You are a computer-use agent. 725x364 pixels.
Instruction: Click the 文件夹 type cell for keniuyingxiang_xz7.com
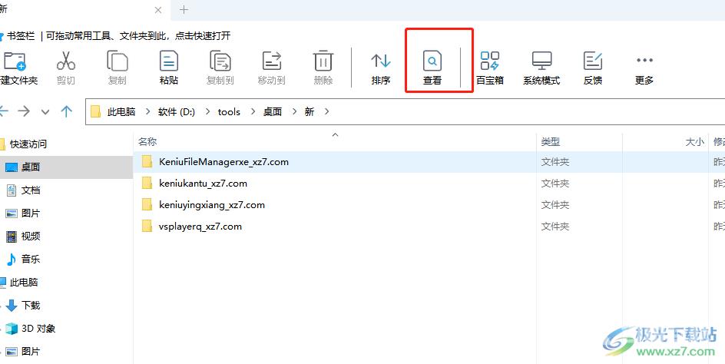555,204
